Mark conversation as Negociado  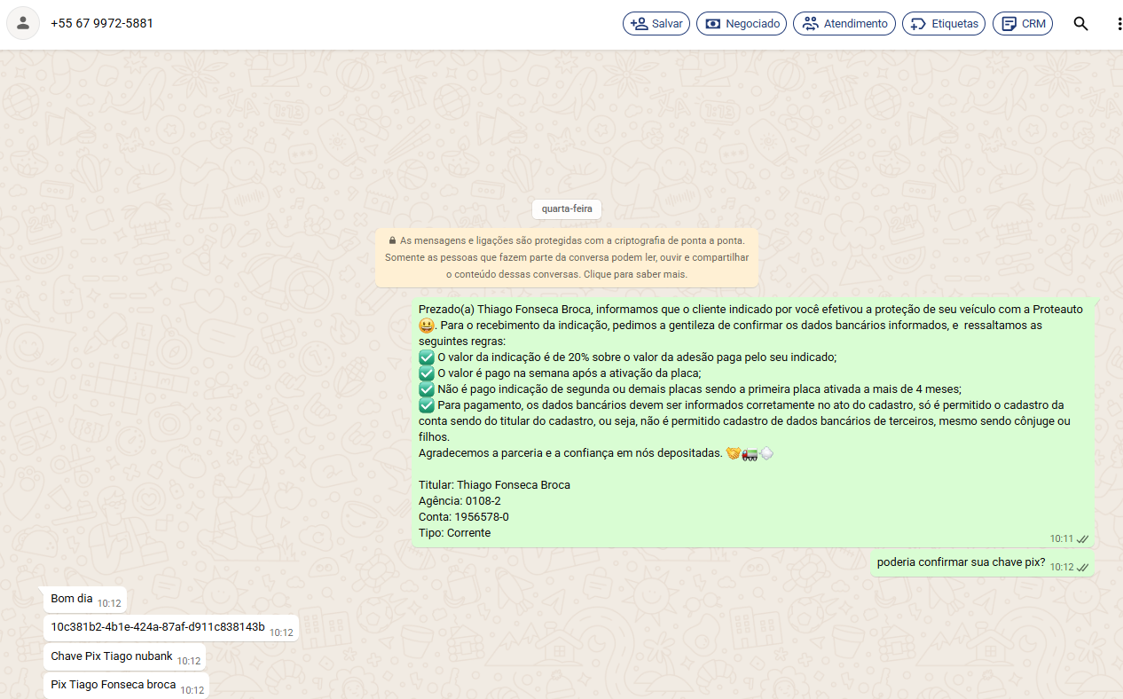pyautogui.click(x=742, y=24)
